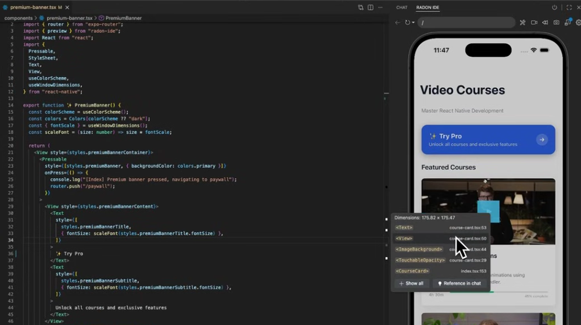Click the index.tsx:153 file reference

[474, 271]
